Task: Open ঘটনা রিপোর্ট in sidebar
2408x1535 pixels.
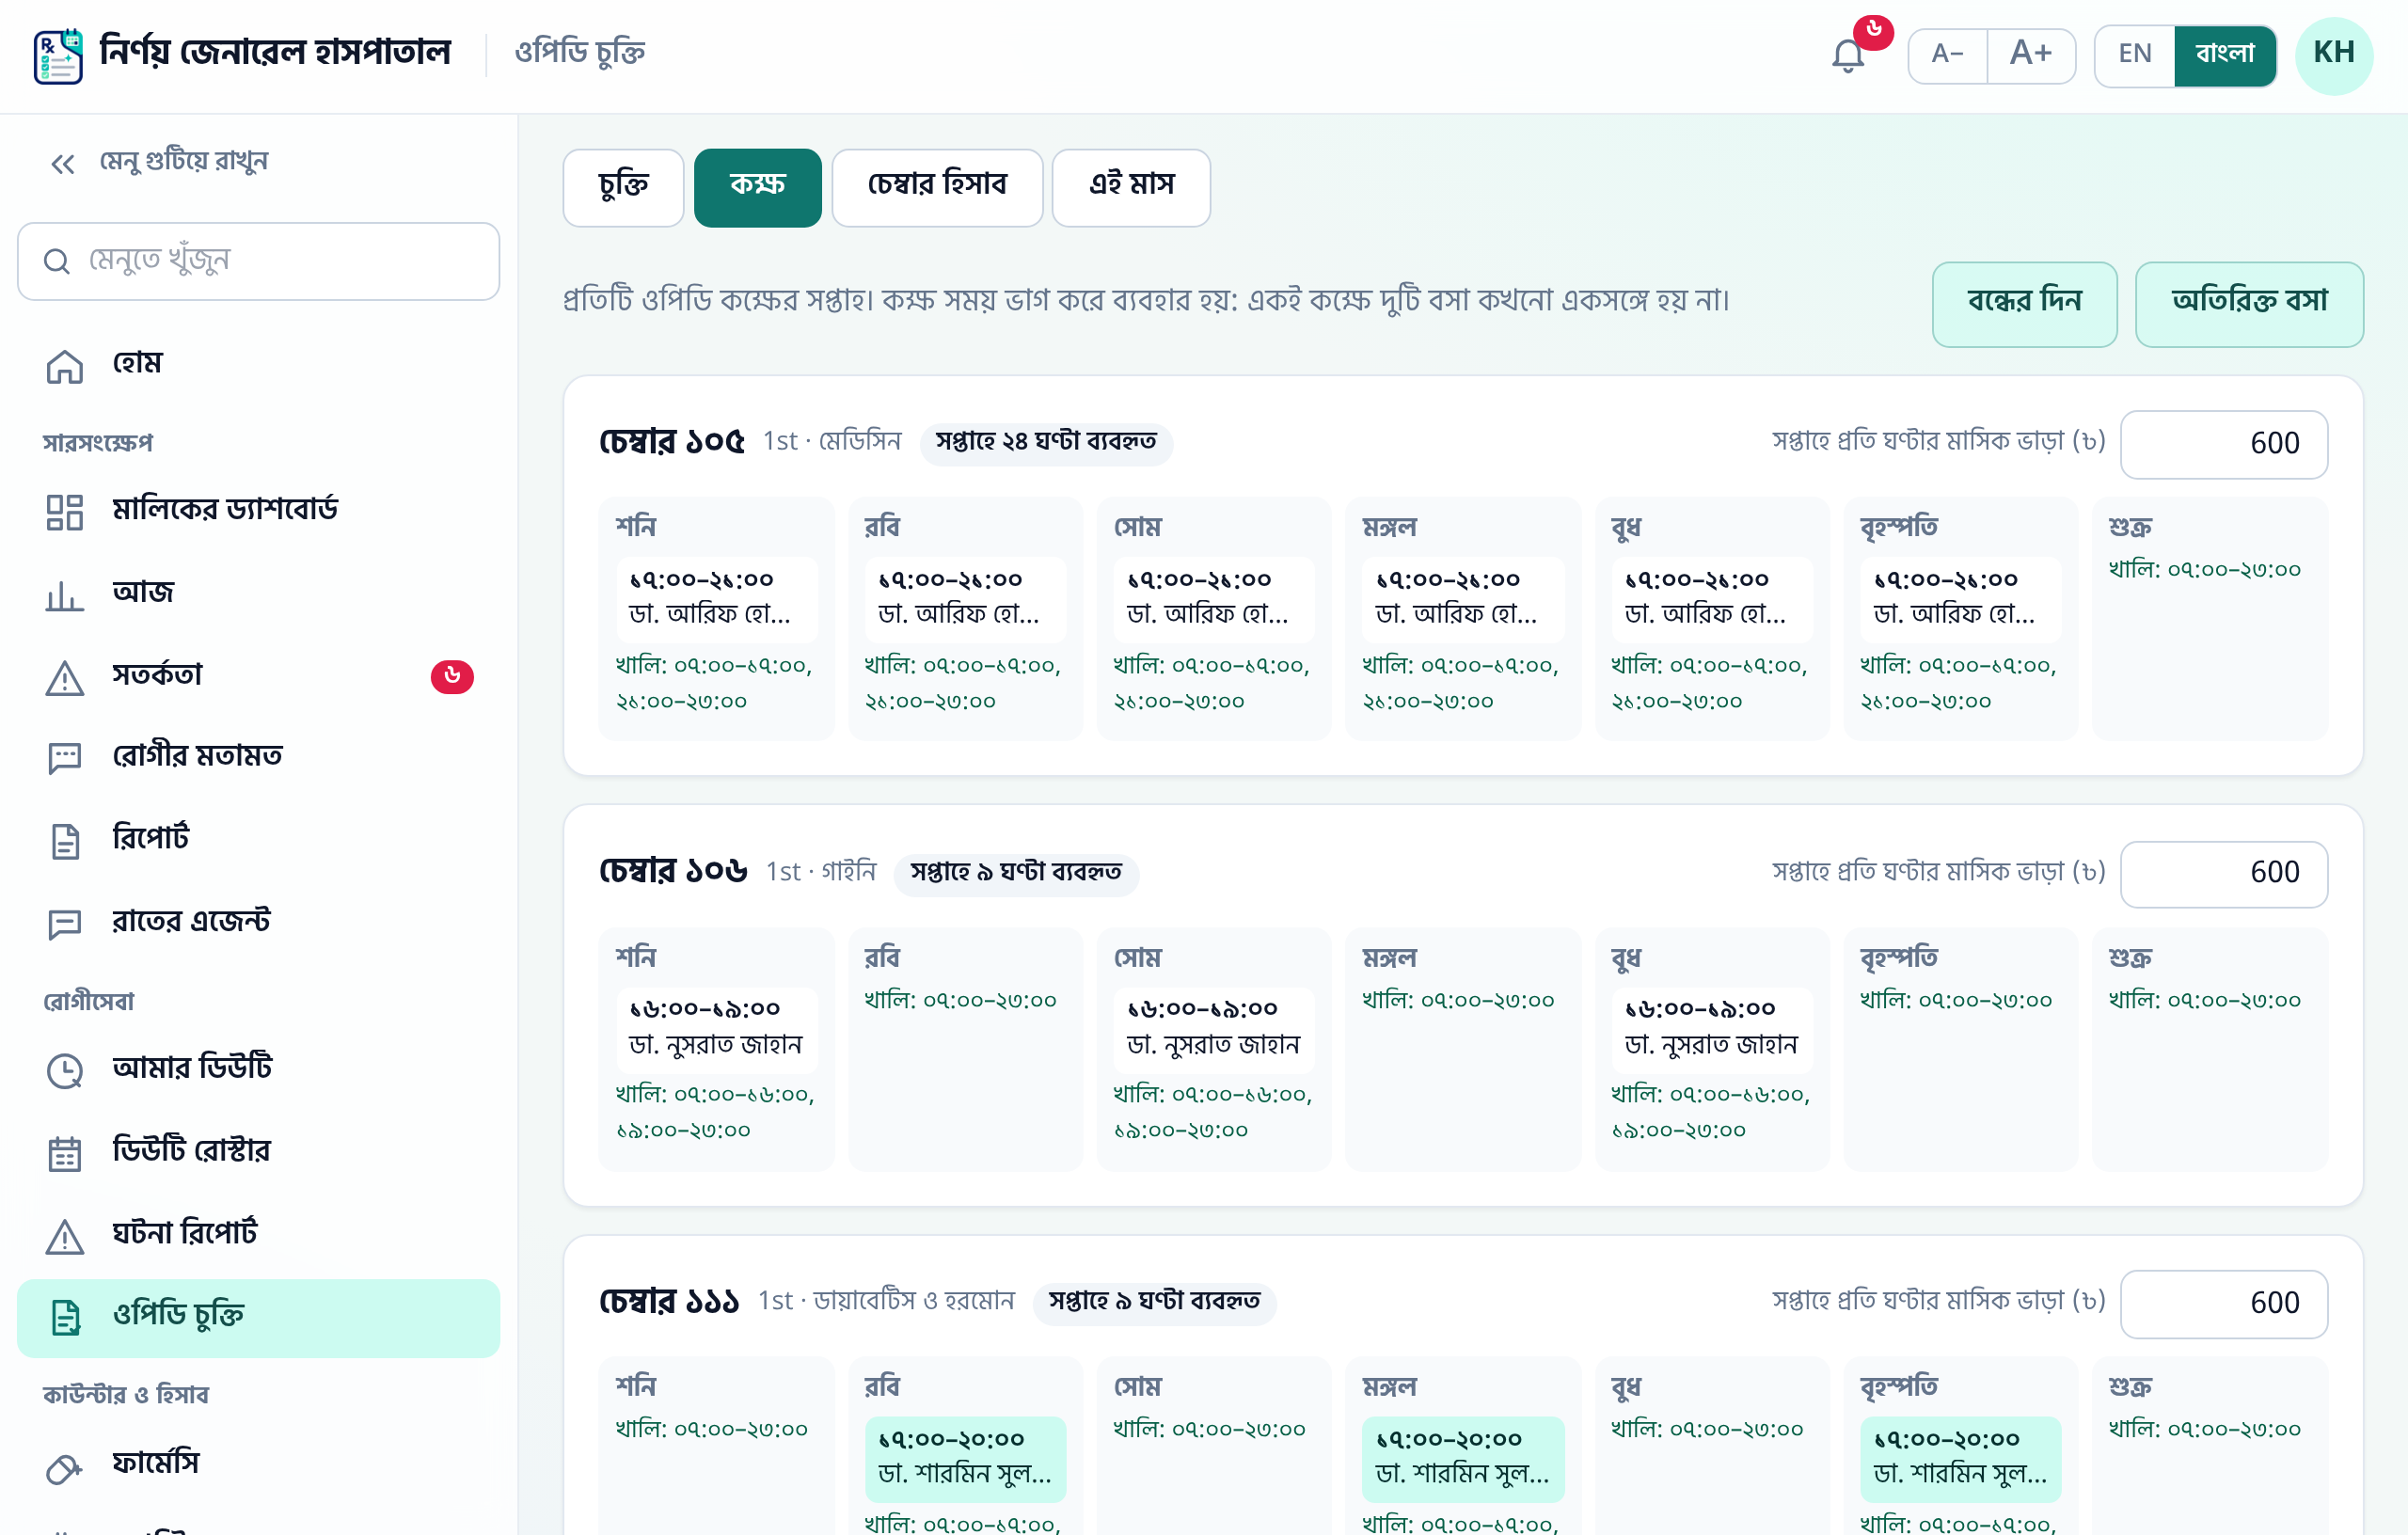Action: click(x=258, y=1234)
